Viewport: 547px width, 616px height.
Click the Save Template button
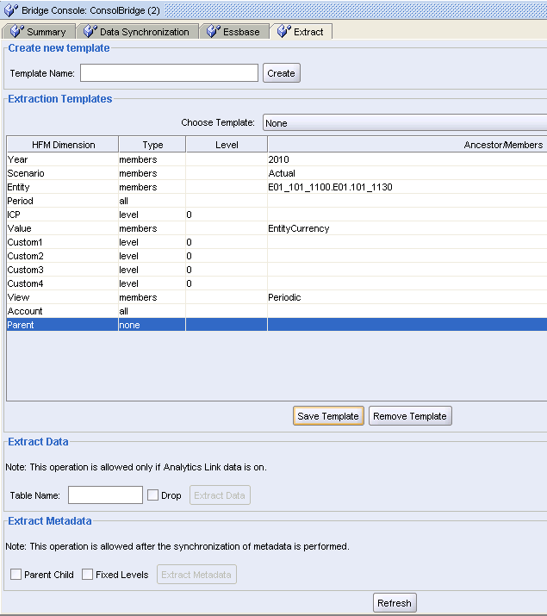point(328,416)
